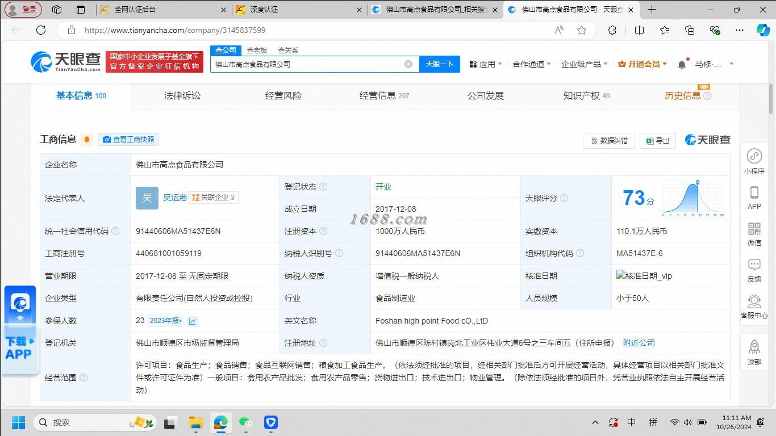Open the taskbar clock and date
776x436 pixels.
pyautogui.click(x=733, y=422)
